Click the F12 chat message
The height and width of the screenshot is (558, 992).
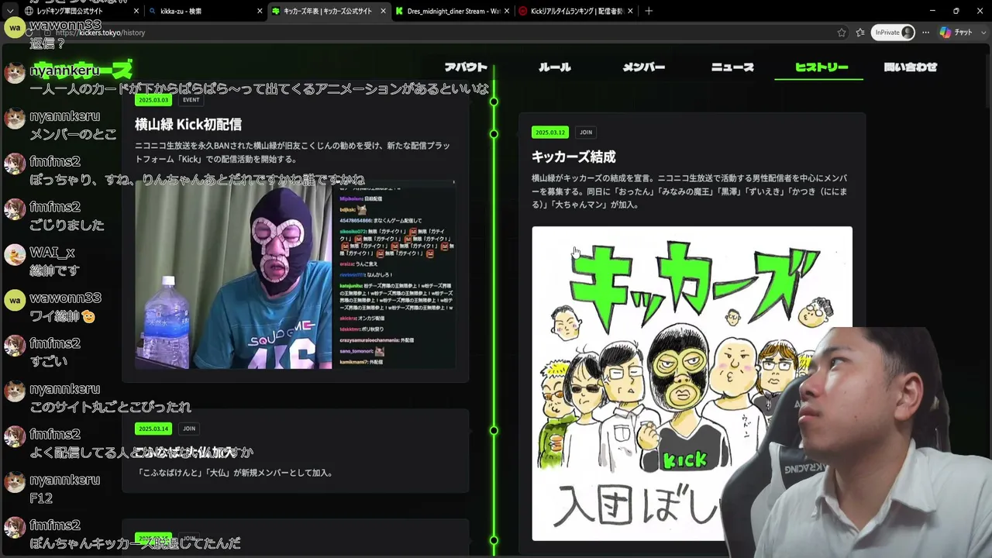41,498
